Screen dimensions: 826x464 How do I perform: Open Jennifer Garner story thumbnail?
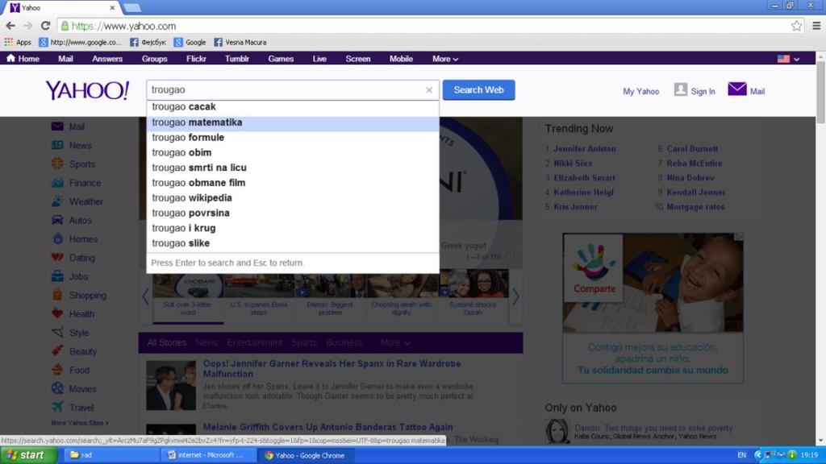pyautogui.click(x=171, y=386)
